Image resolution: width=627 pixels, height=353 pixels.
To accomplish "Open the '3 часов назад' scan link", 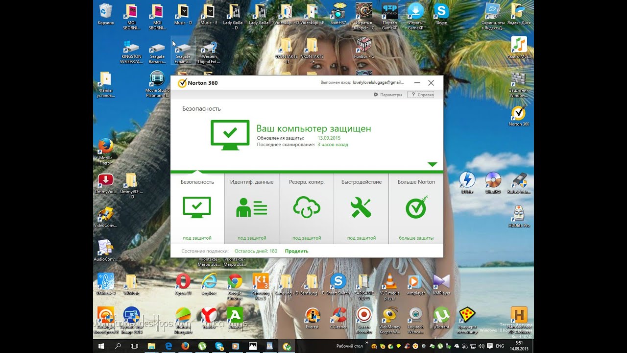I will (x=333, y=145).
